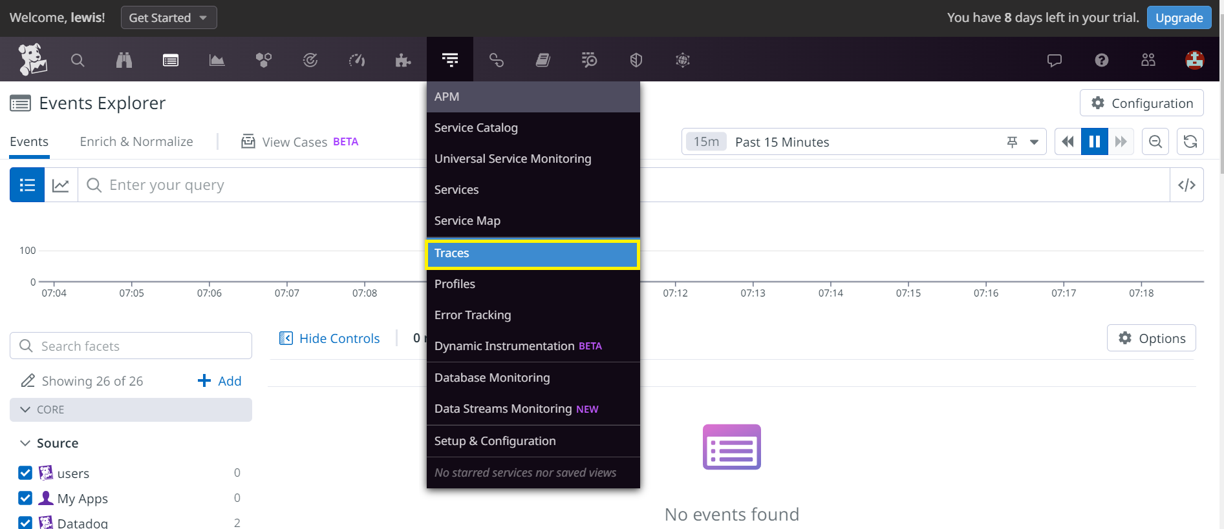Uncheck the users source checkbox
The image size is (1224, 529).
click(x=25, y=473)
